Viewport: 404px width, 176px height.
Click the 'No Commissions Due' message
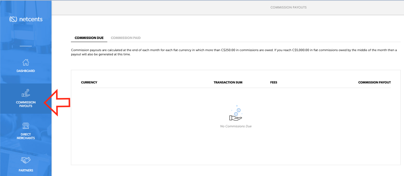[236, 126]
